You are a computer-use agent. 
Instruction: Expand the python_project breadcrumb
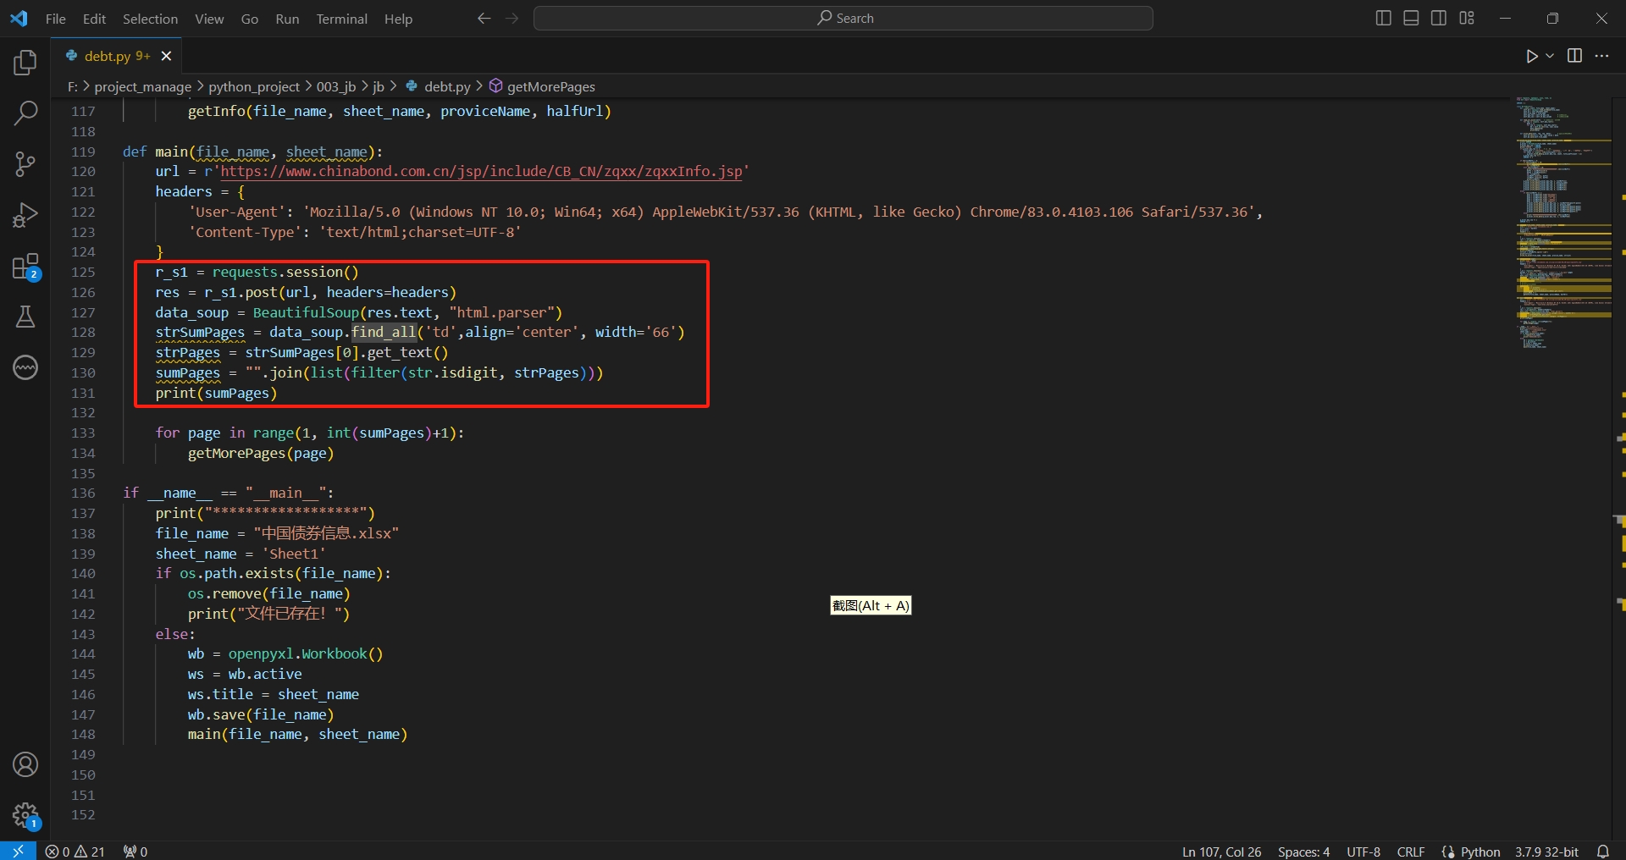point(254,86)
